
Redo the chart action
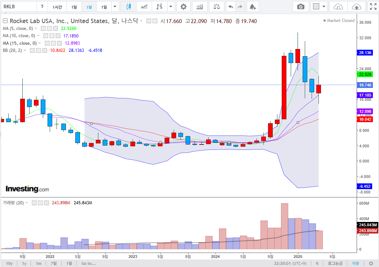pyautogui.click(x=240, y=6)
